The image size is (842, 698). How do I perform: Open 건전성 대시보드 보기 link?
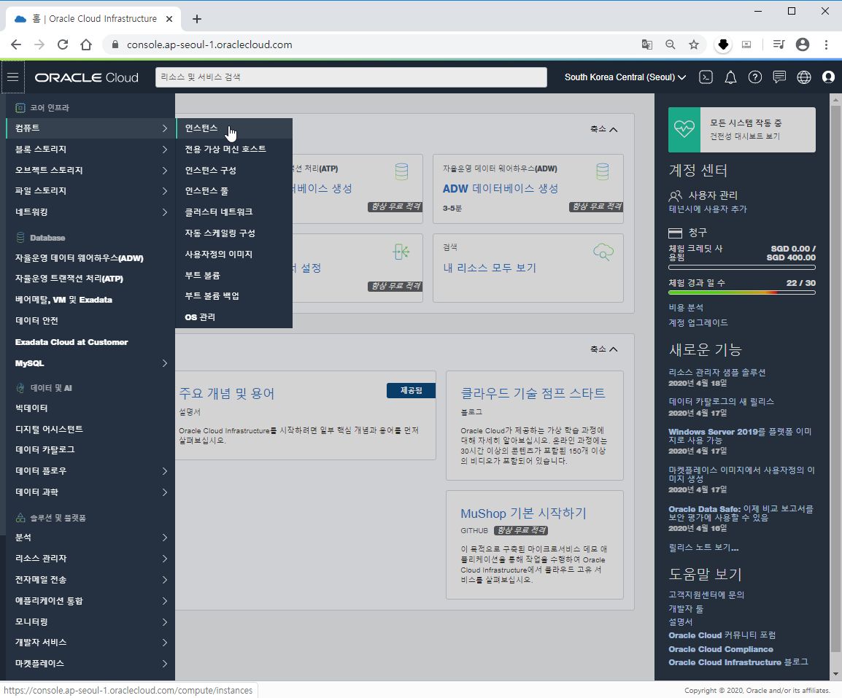(x=745, y=136)
